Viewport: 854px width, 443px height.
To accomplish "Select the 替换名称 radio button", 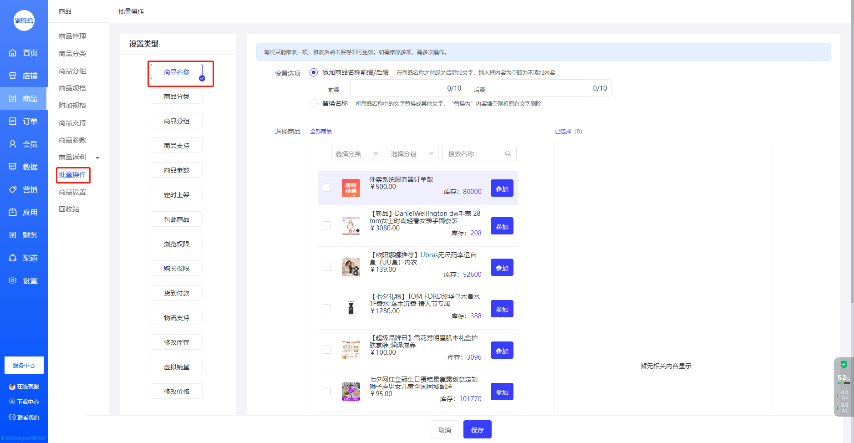I will pyautogui.click(x=314, y=103).
